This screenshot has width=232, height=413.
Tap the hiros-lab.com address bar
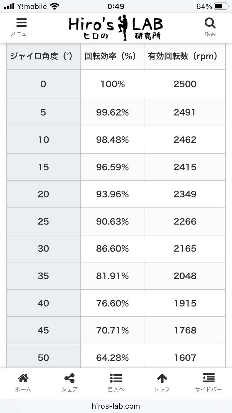coord(116,406)
